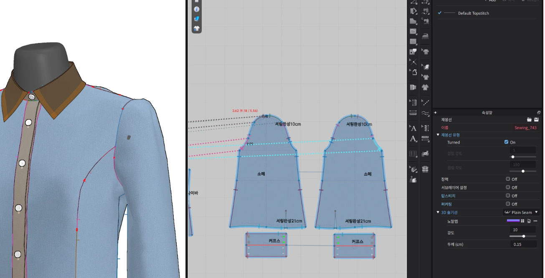The width and height of the screenshot is (545, 278).
Task: Collapse the 재봉선 유형 section
Action: click(x=438, y=135)
